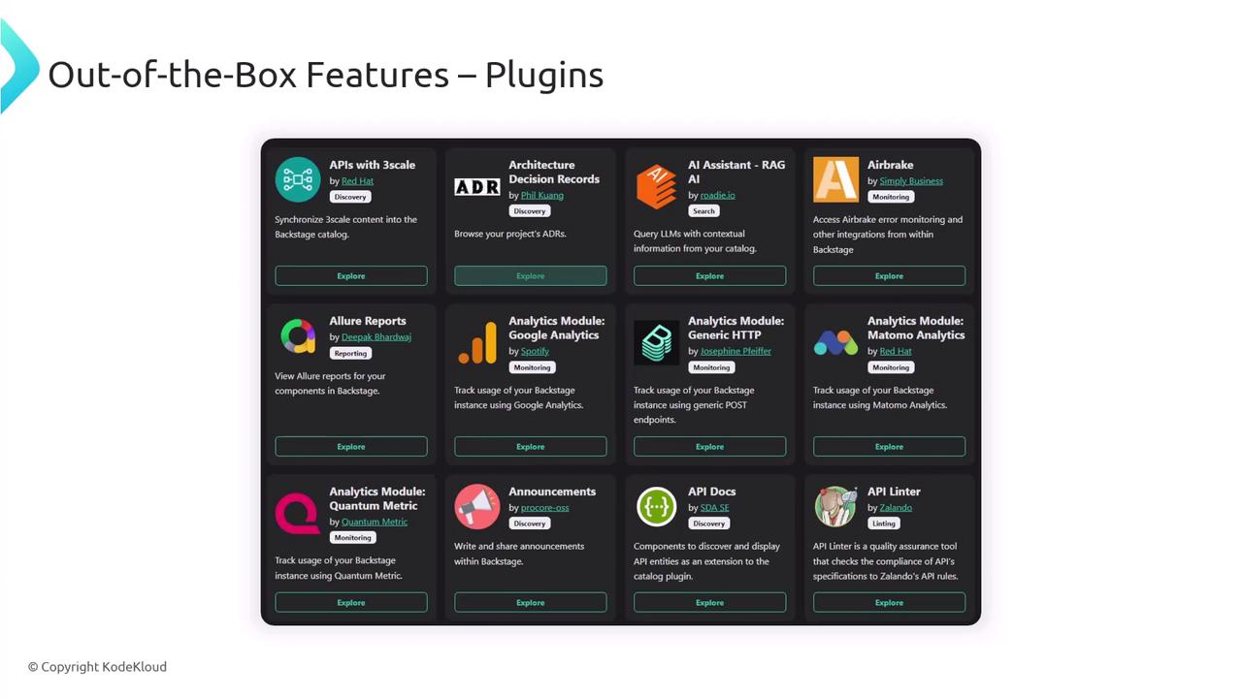Select Monitoring tag on Matomo Analytics card
This screenshot has width=1242, height=698.
(x=891, y=368)
